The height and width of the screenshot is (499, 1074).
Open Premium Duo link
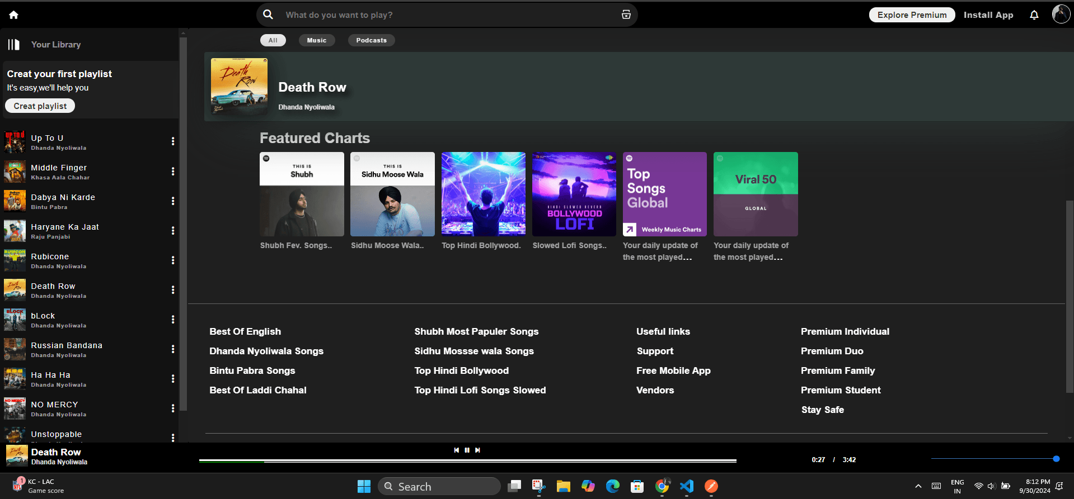(x=832, y=351)
